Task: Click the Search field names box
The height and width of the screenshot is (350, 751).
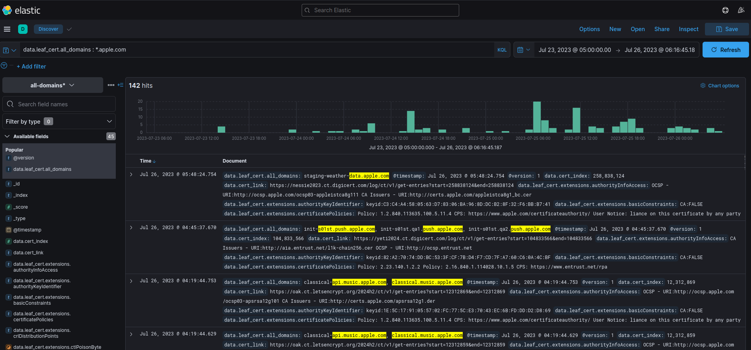Action: coord(59,104)
